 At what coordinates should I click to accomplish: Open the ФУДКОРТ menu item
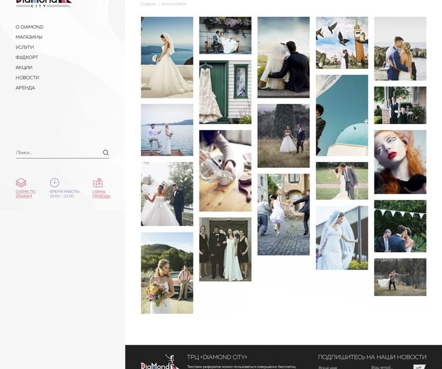tap(27, 57)
